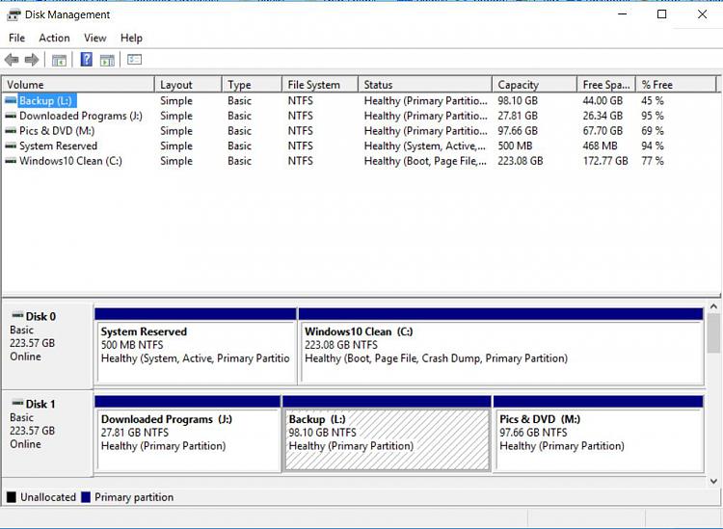Click the 77 % free cell

(x=653, y=161)
